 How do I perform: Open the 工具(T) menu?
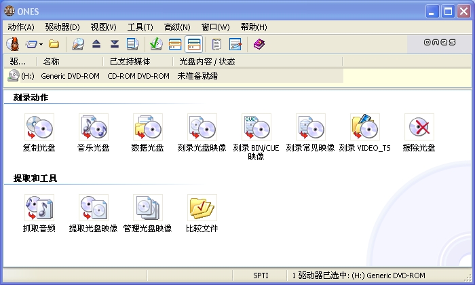(x=140, y=27)
